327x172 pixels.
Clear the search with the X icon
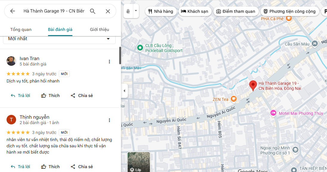point(108,11)
